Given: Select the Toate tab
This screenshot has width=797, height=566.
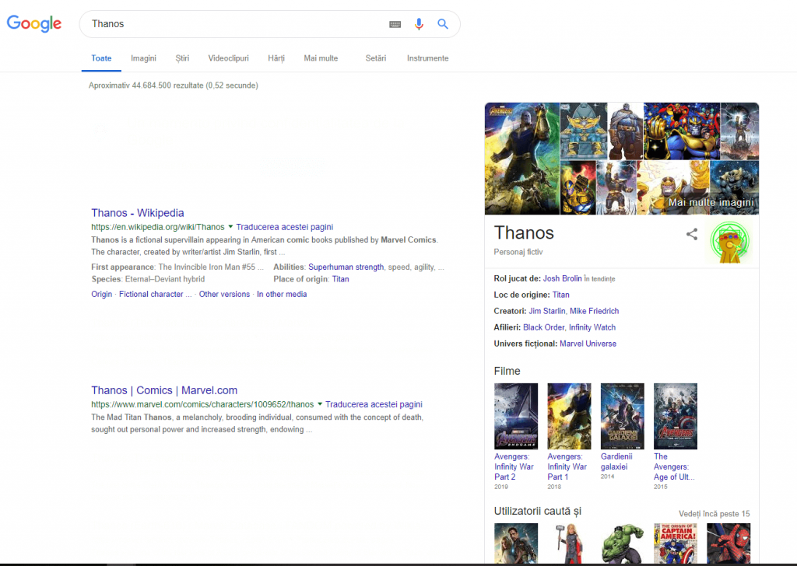Looking at the screenshot, I should (x=101, y=58).
